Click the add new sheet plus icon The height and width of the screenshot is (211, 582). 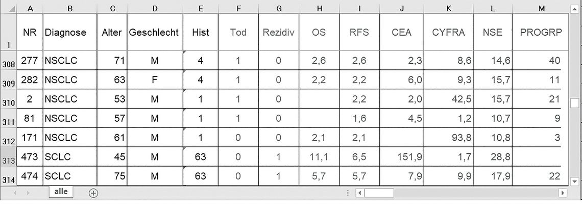tap(93, 193)
